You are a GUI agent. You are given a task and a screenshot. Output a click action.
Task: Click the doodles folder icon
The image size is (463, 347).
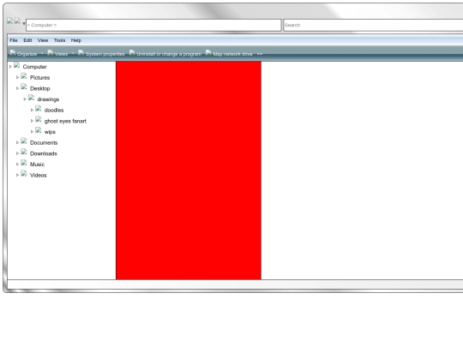[39, 109]
